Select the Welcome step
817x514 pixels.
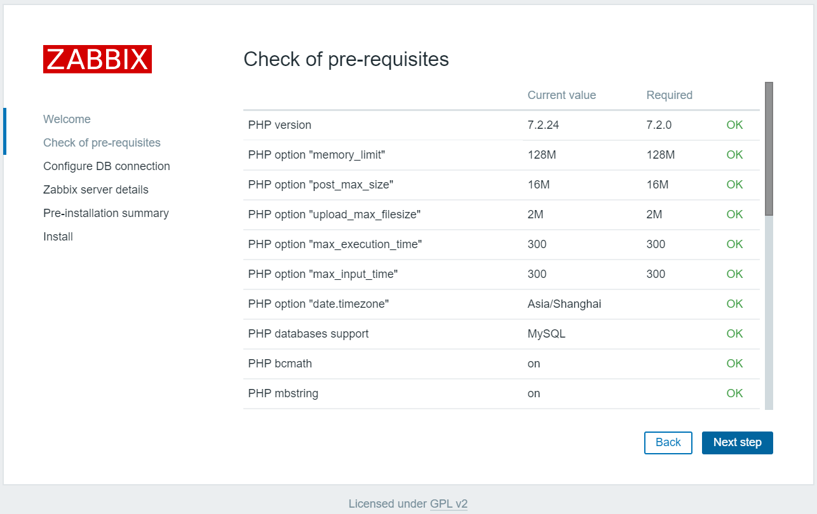tap(67, 119)
